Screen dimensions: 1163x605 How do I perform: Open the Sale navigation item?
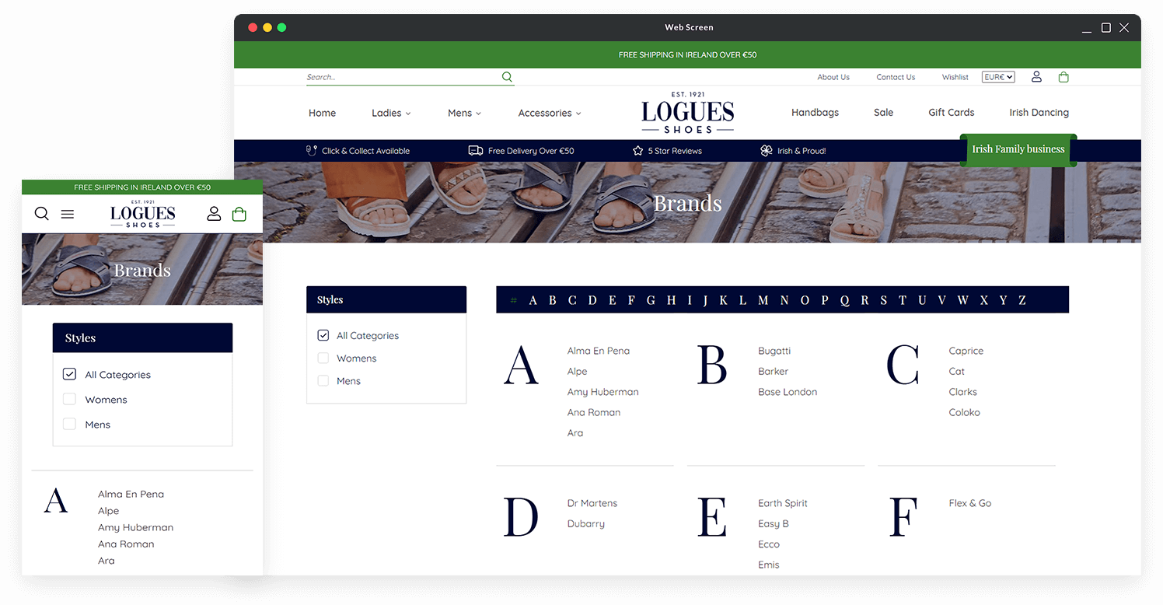883,112
